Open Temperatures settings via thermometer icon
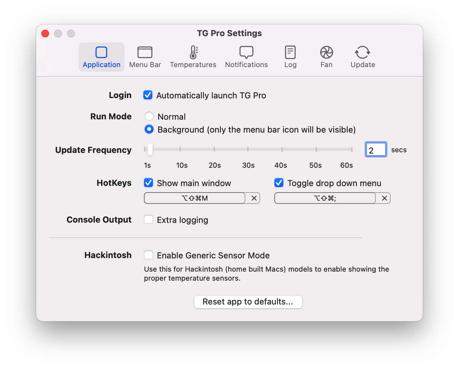Viewport: 459px width, 369px height. (193, 57)
